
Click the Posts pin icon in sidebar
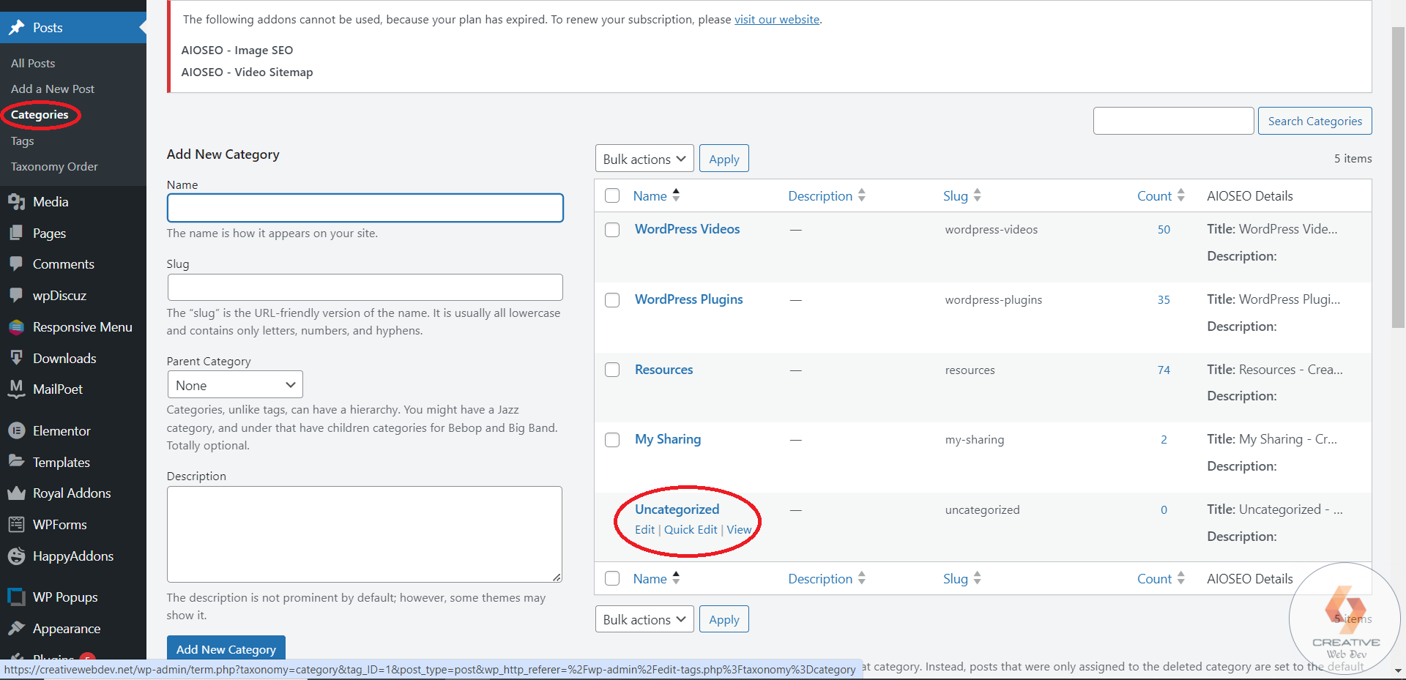[16, 28]
